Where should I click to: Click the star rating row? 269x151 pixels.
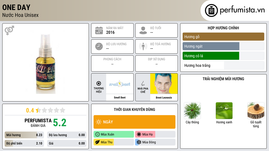coord(45,110)
